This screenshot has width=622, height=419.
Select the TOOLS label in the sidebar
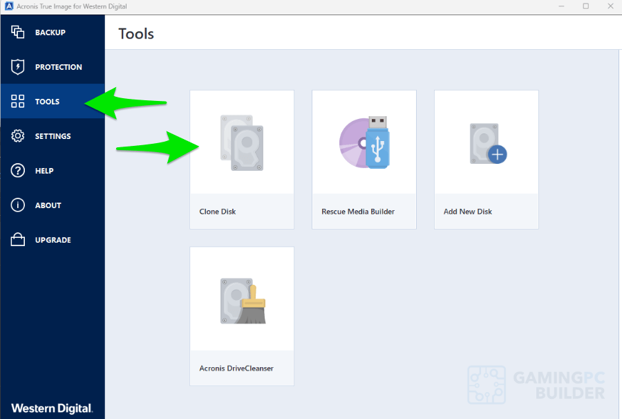(47, 102)
